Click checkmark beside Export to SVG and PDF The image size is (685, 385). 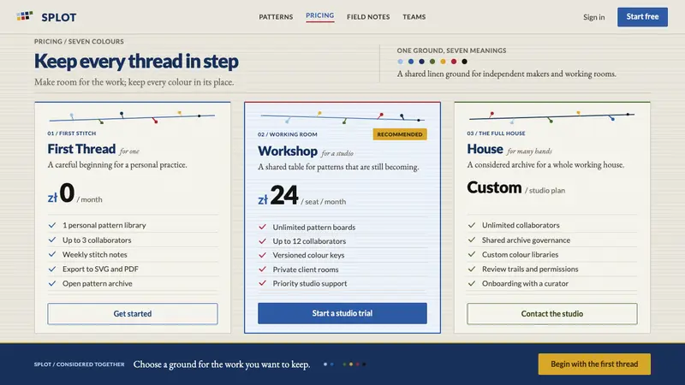click(52, 269)
